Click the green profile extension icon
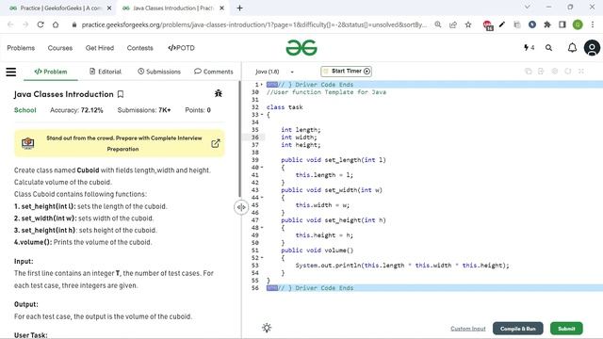 pos(578,24)
